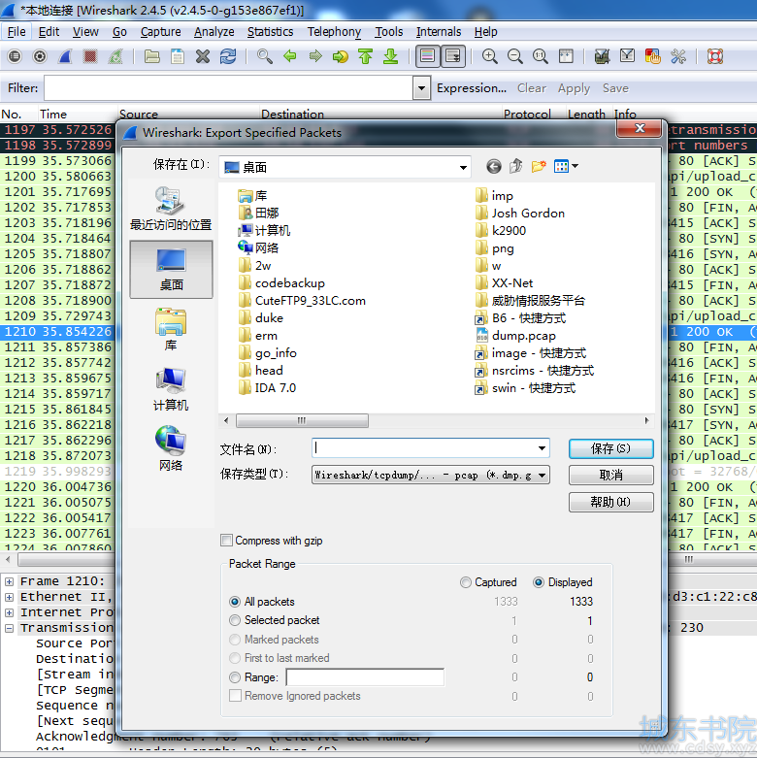Open preferences wrench icon
The image size is (757, 758).
[x=678, y=56]
